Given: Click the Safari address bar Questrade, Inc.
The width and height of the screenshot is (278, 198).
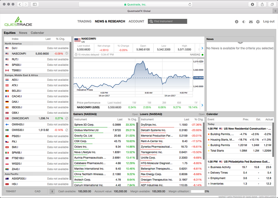Looking at the screenshot, I should tap(136, 4).
